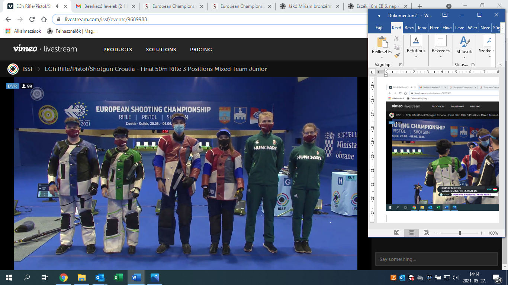This screenshot has width=508, height=285.
Task: Open the Fájl tab in Word
Action: coord(379,28)
